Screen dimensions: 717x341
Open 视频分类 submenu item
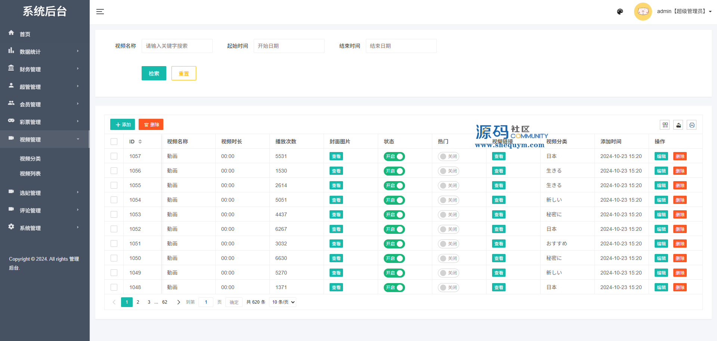(30, 159)
